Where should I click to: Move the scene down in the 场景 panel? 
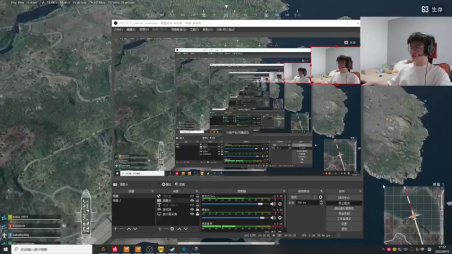coord(135,229)
